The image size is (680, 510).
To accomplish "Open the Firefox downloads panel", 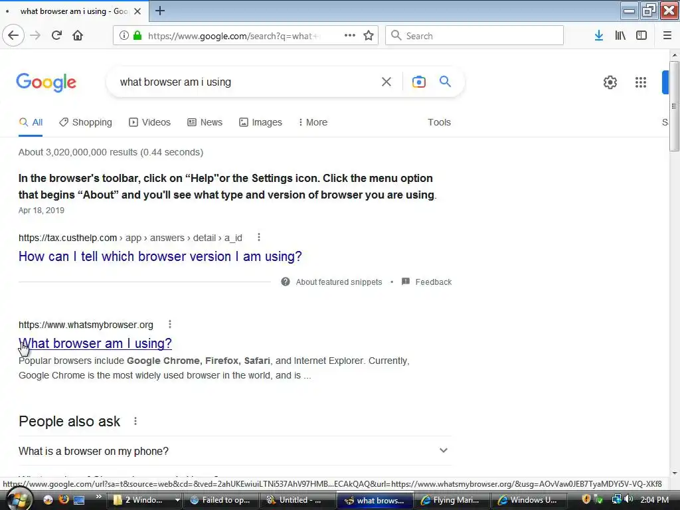I will pos(599,36).
